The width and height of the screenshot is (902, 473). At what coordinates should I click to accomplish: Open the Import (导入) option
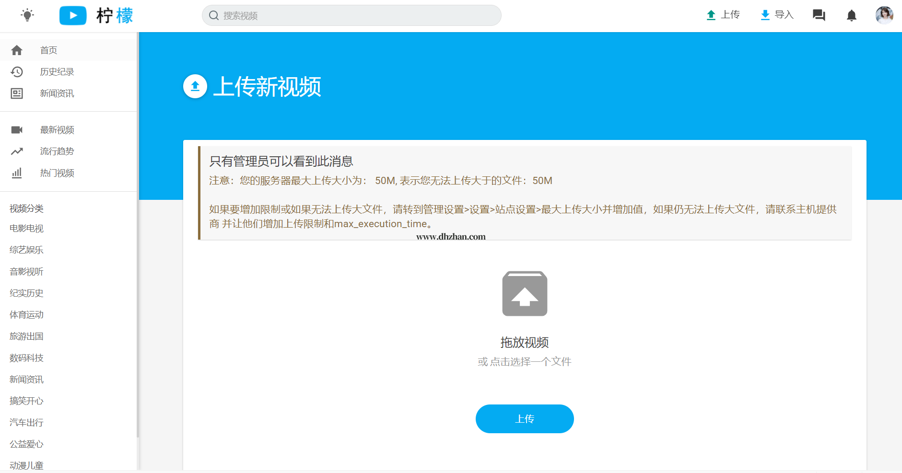click(777, 15)
